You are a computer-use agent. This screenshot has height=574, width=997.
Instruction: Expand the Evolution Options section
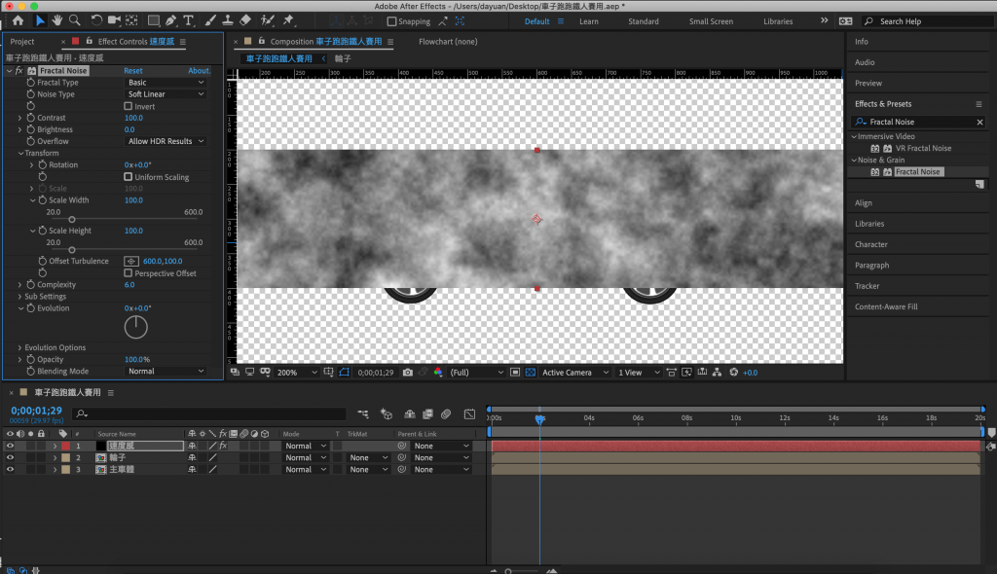point(20,347)
